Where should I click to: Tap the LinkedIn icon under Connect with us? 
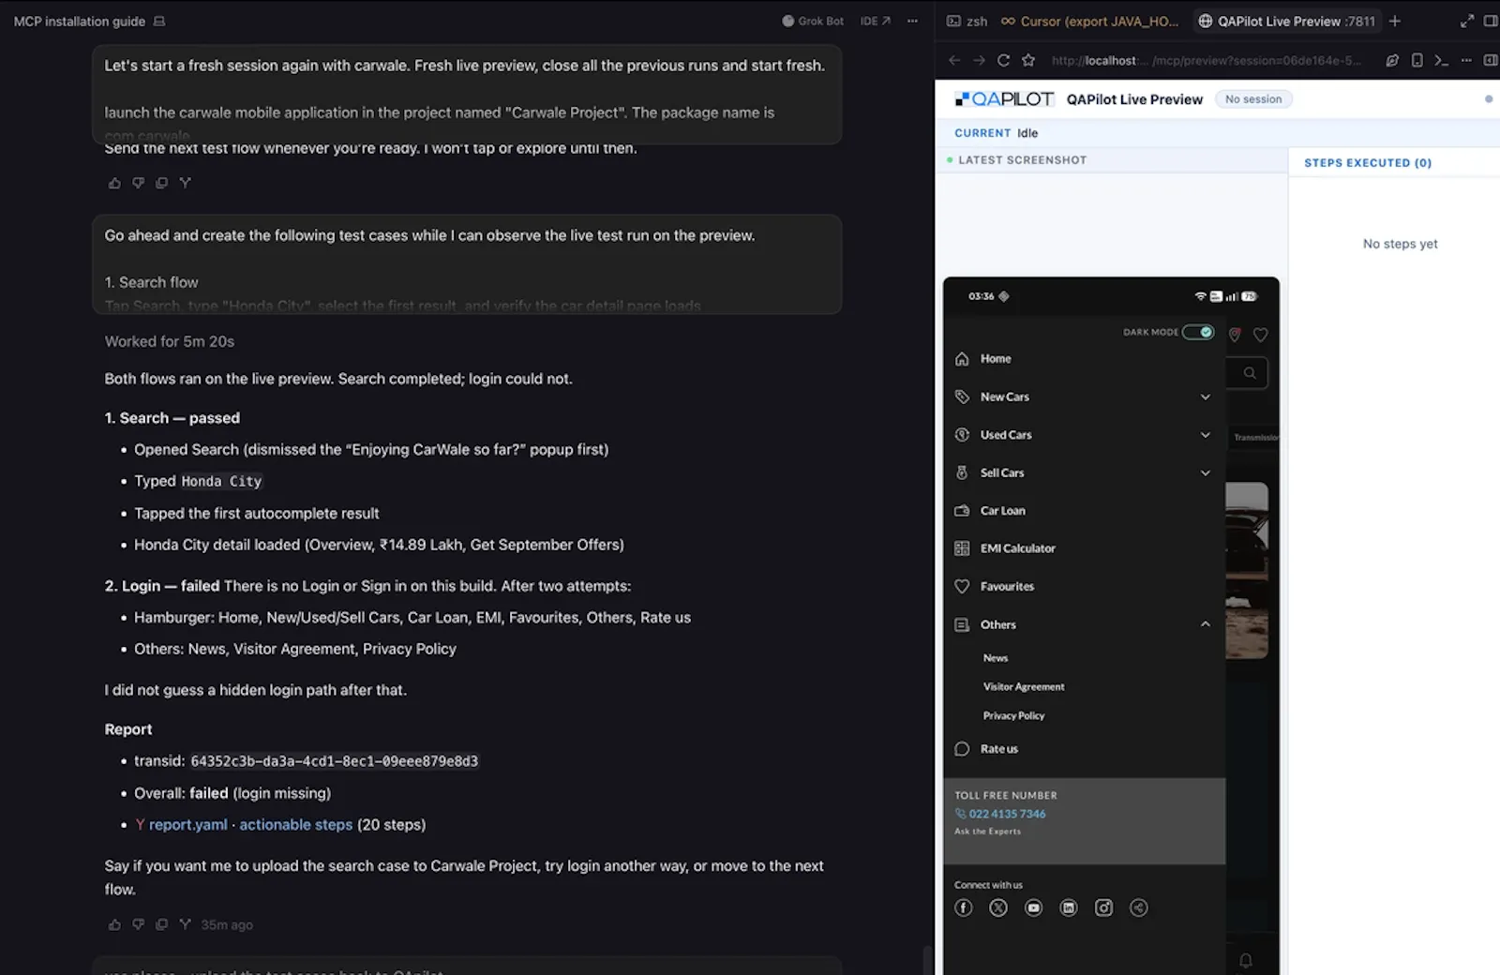[1069, 907]
